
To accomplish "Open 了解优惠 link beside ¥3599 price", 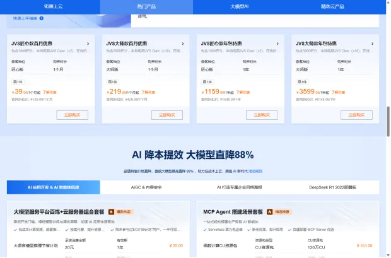I will pos(338,92).
